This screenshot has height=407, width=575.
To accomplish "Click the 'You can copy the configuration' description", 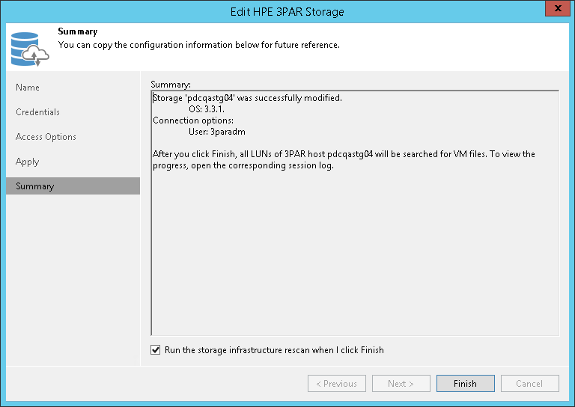I will 198,45.
